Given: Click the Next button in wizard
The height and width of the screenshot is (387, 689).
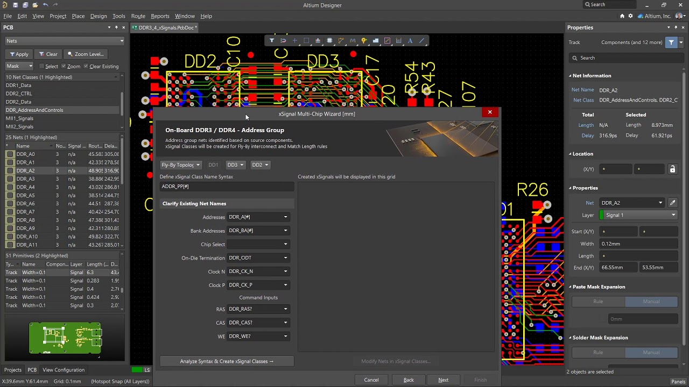Looking at the screenshot, I should coord(444,380).
